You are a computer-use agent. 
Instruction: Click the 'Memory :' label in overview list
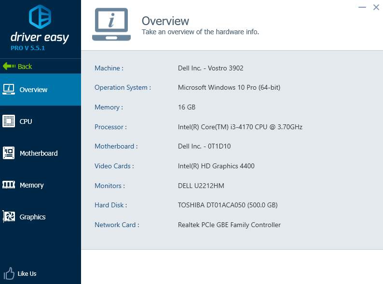pos(109,107)
